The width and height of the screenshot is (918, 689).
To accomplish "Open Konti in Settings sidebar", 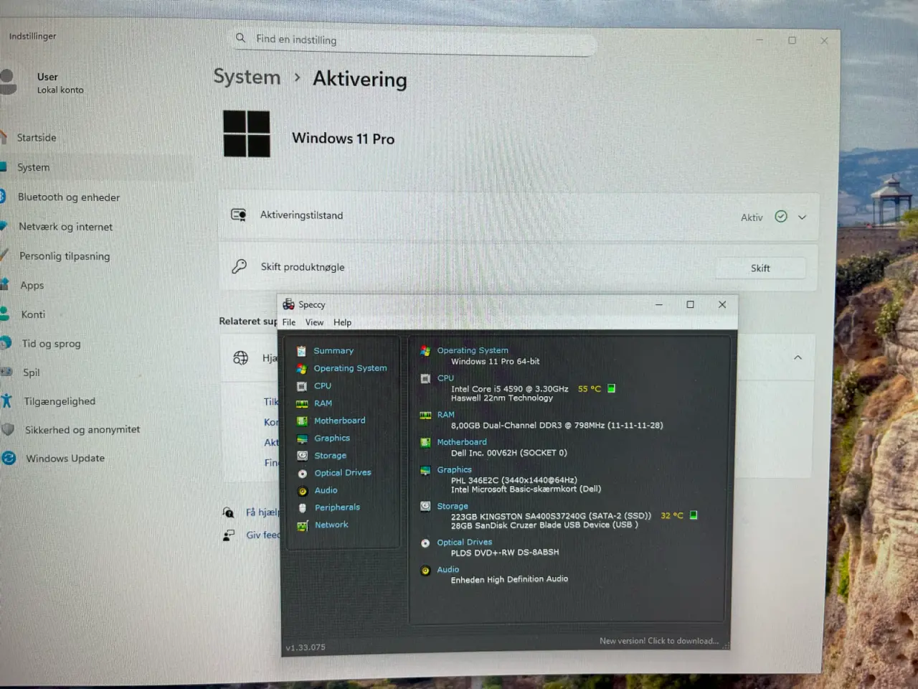I will [33, 314].
